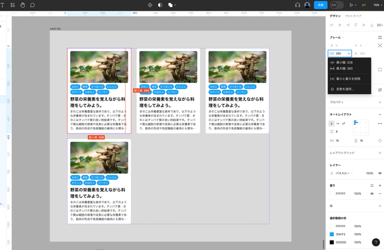Image resolution: width=384 pixels, height=250 pixels.
Task: Choose 最小と最大を削除 from menu
Action: [348, 79]
